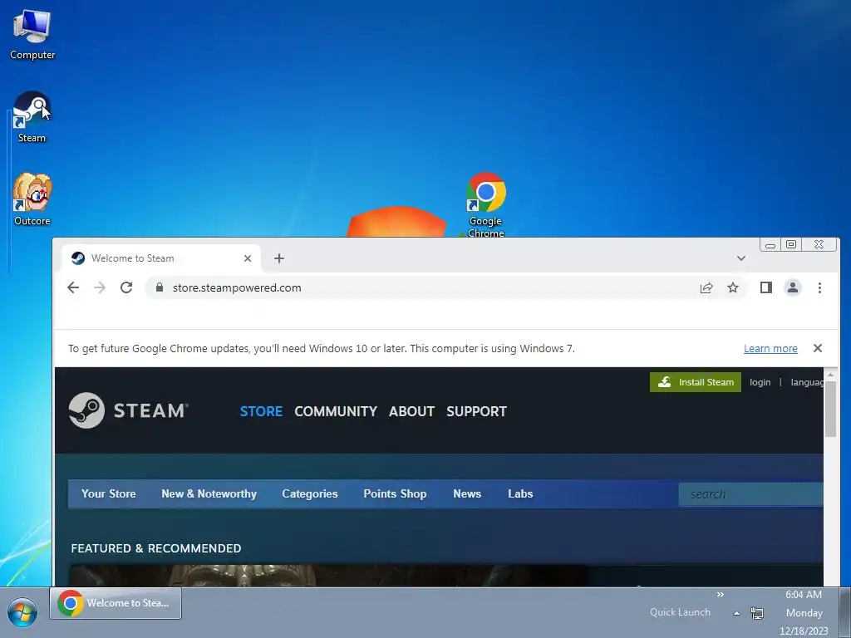The width and height of the screenshot is (851, 638).
Task: Click the login link
Action: 760,382
